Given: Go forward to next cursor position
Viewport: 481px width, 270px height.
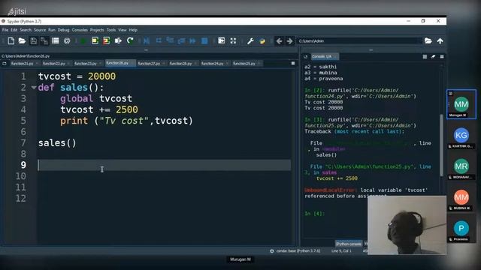Looking at the screenshot, I should (x=289, y=40).
